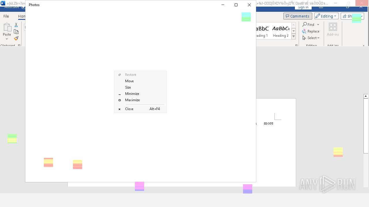
Task: Maximize the Photos window
Action: tap(236, 5)
